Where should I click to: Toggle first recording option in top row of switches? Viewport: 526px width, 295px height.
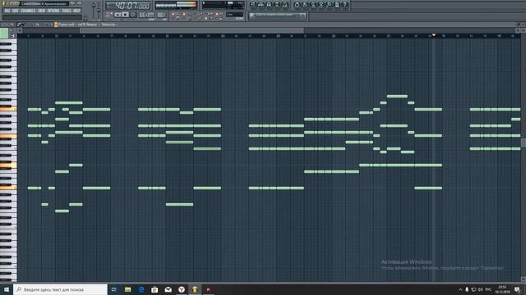[173, 14]
